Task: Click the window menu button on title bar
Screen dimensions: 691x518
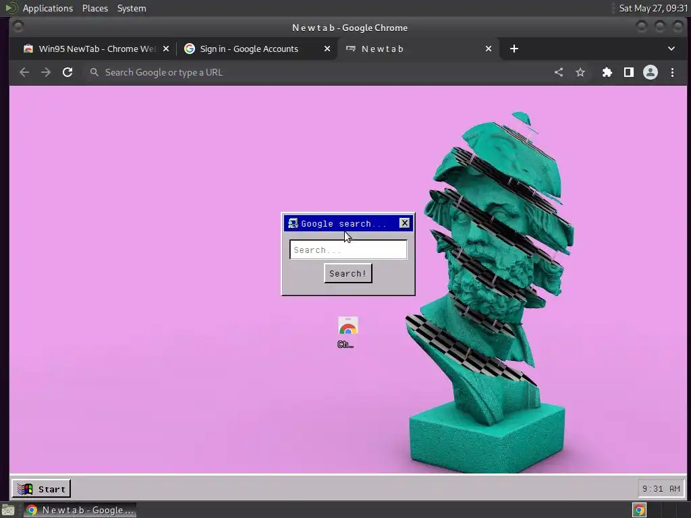Action: tap(18, 27)
